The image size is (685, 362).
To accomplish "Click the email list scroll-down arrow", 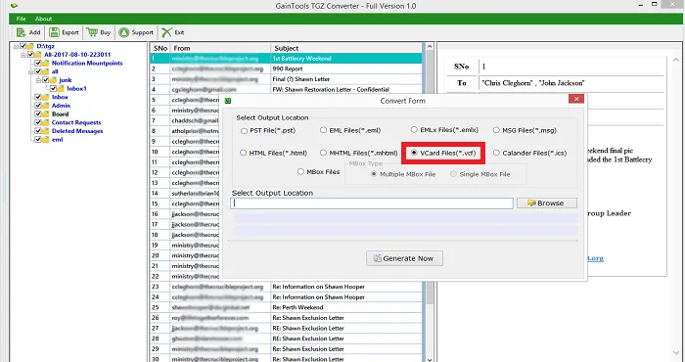I will point(429,359).
